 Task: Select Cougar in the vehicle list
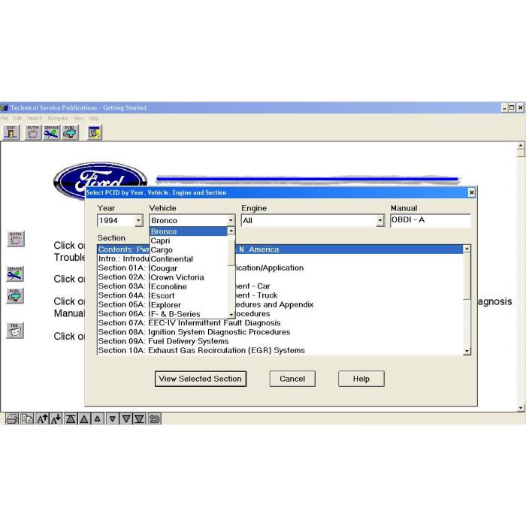(x=189, y=268)
